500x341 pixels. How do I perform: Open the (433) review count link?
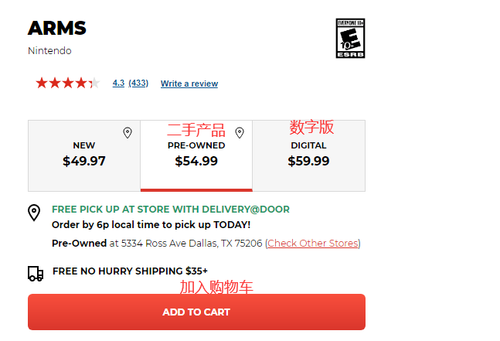point(138,83)
